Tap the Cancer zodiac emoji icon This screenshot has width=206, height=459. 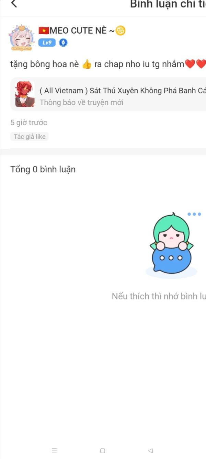[x=121, y=31]
